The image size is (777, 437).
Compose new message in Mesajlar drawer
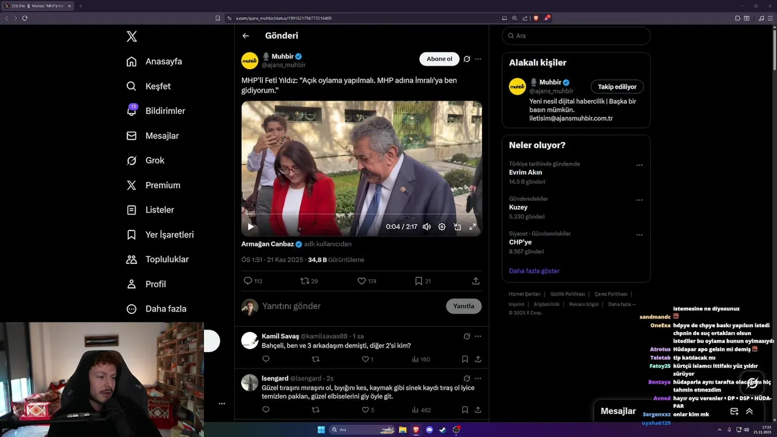pos(734,411)
